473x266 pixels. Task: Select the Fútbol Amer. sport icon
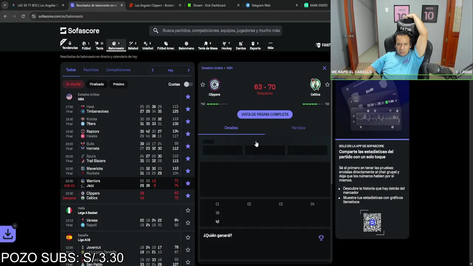tap(166, 45)
